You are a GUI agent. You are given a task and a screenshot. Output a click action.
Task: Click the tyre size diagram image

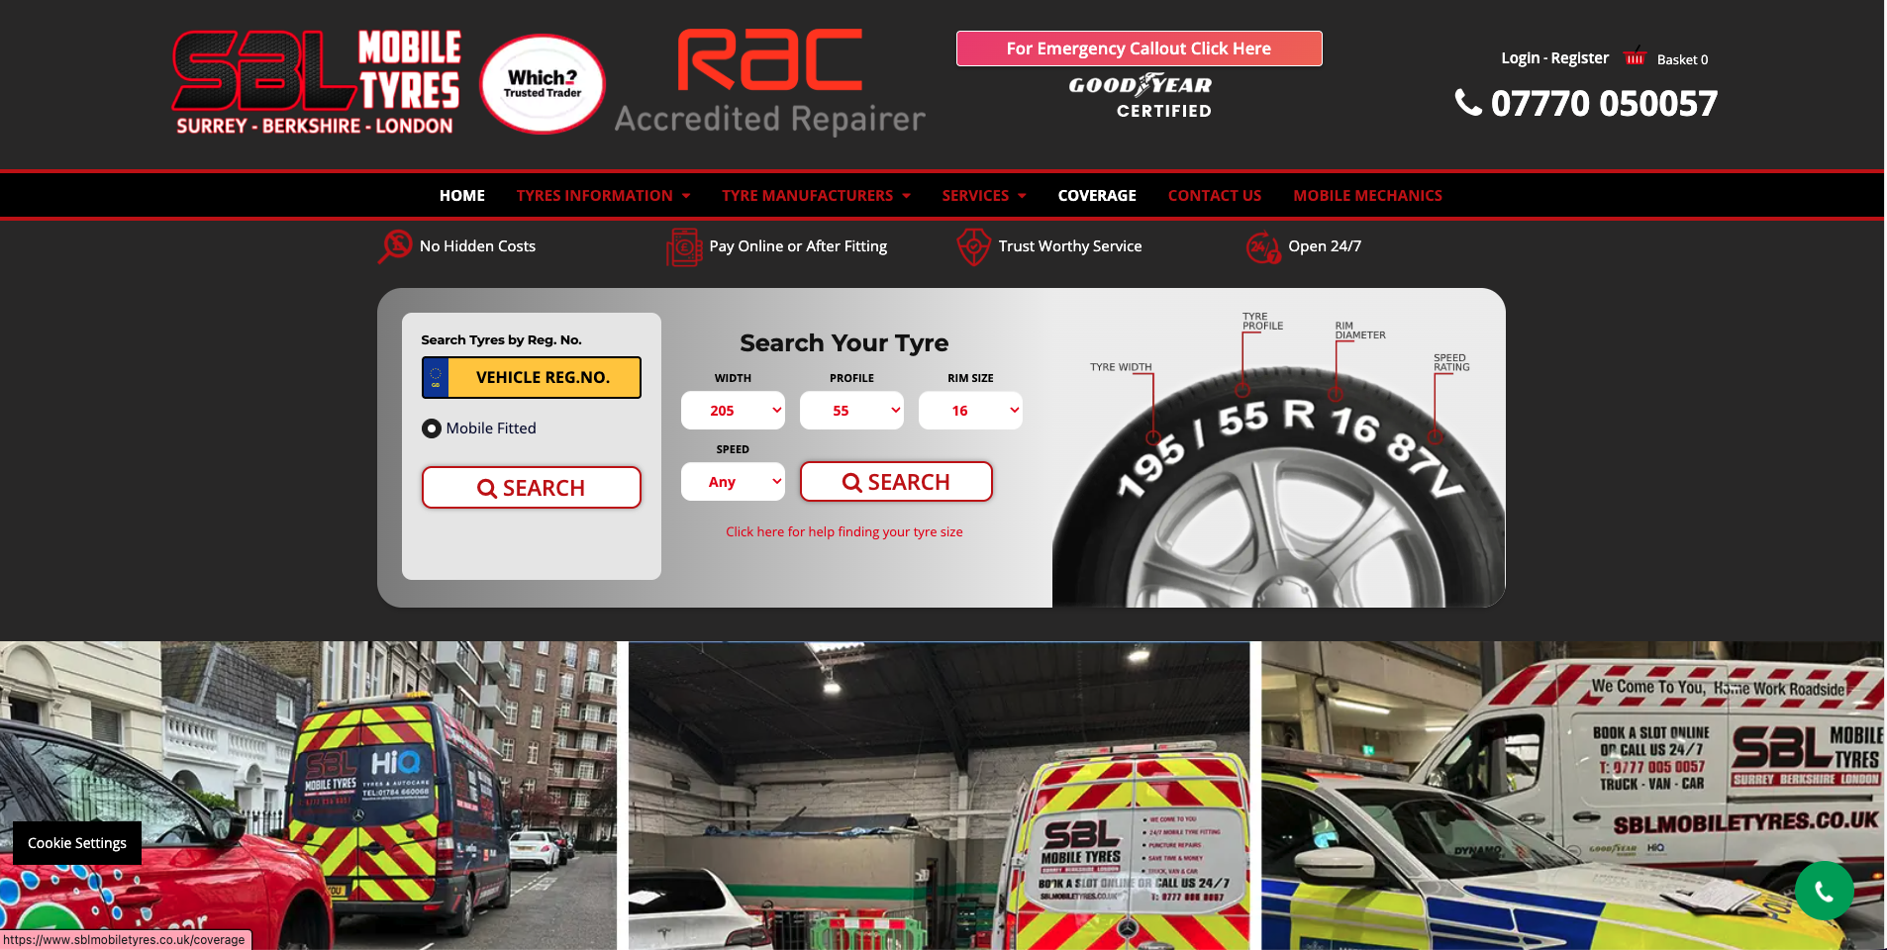[1278, 457]
